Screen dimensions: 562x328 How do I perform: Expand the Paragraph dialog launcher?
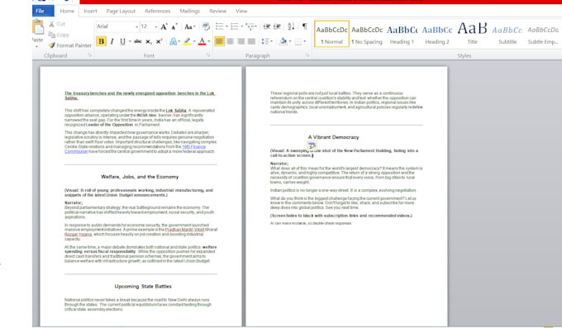(x=307, y=55)
